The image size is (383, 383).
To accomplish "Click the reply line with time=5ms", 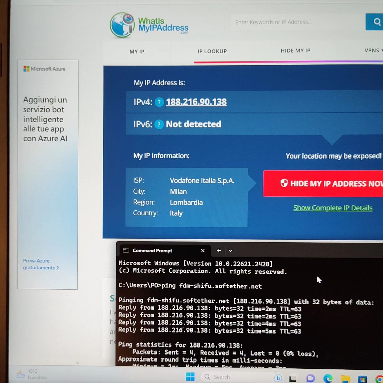I will click(210, 331).
